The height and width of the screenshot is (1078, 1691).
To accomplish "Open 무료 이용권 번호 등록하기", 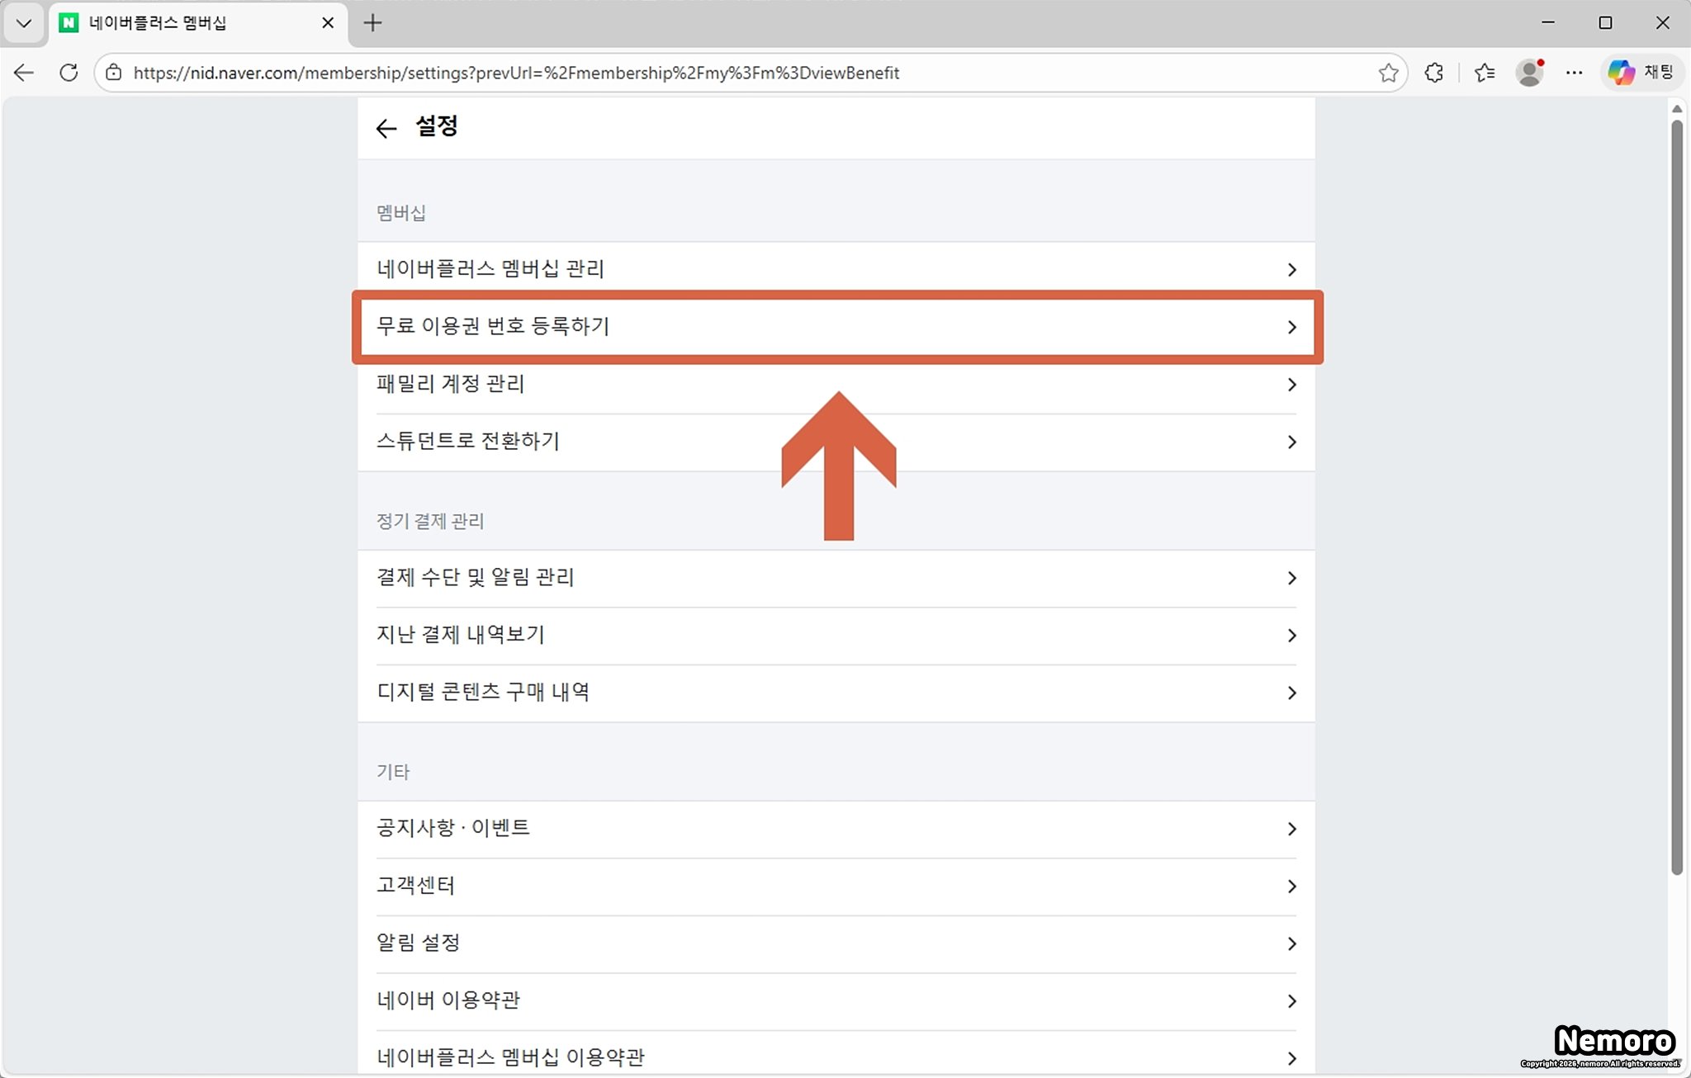I will tap(493, 327).
